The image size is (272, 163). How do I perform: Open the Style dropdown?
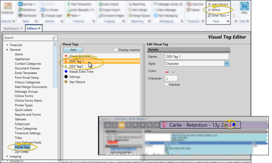click(227, 63)
